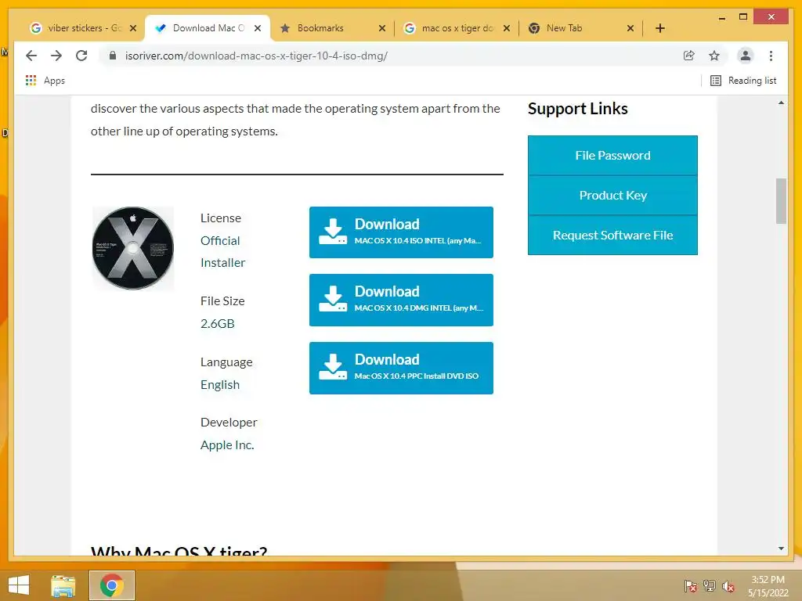Click the Official Installer license text
The image size is (802, 601).
click(x=222, y=251)
